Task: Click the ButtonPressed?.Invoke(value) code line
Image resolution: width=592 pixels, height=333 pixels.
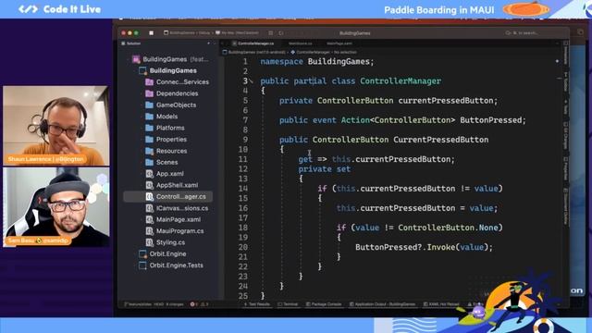Action: pyautogui.click(x=424, y=247)
